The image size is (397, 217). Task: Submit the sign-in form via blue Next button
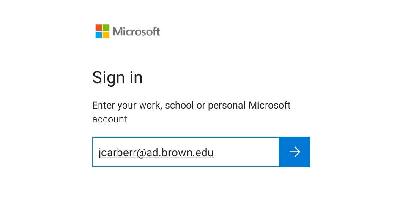click(295, 152)
